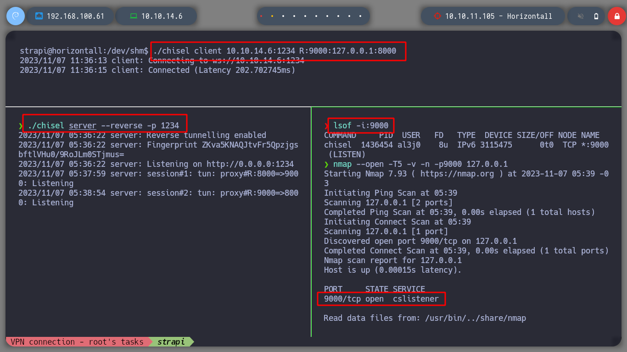Click the ethernet icon beside 192.168.100.61
The image size is (627, 352).
click(x=39, y=16)
